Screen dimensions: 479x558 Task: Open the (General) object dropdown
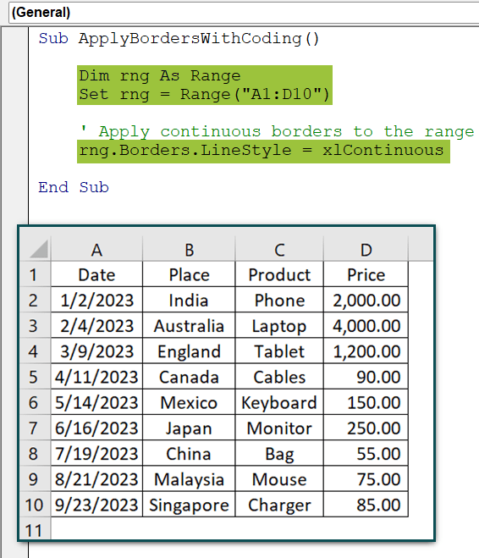(x=244, y=13)
